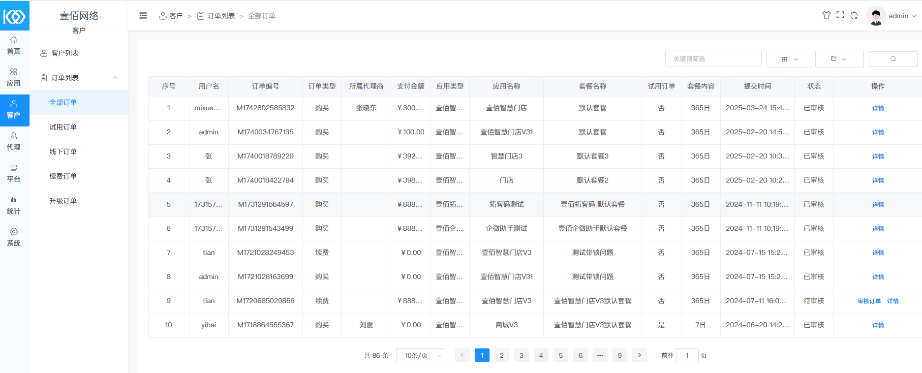Select 线下订单 menu item

tap(79, 152)
